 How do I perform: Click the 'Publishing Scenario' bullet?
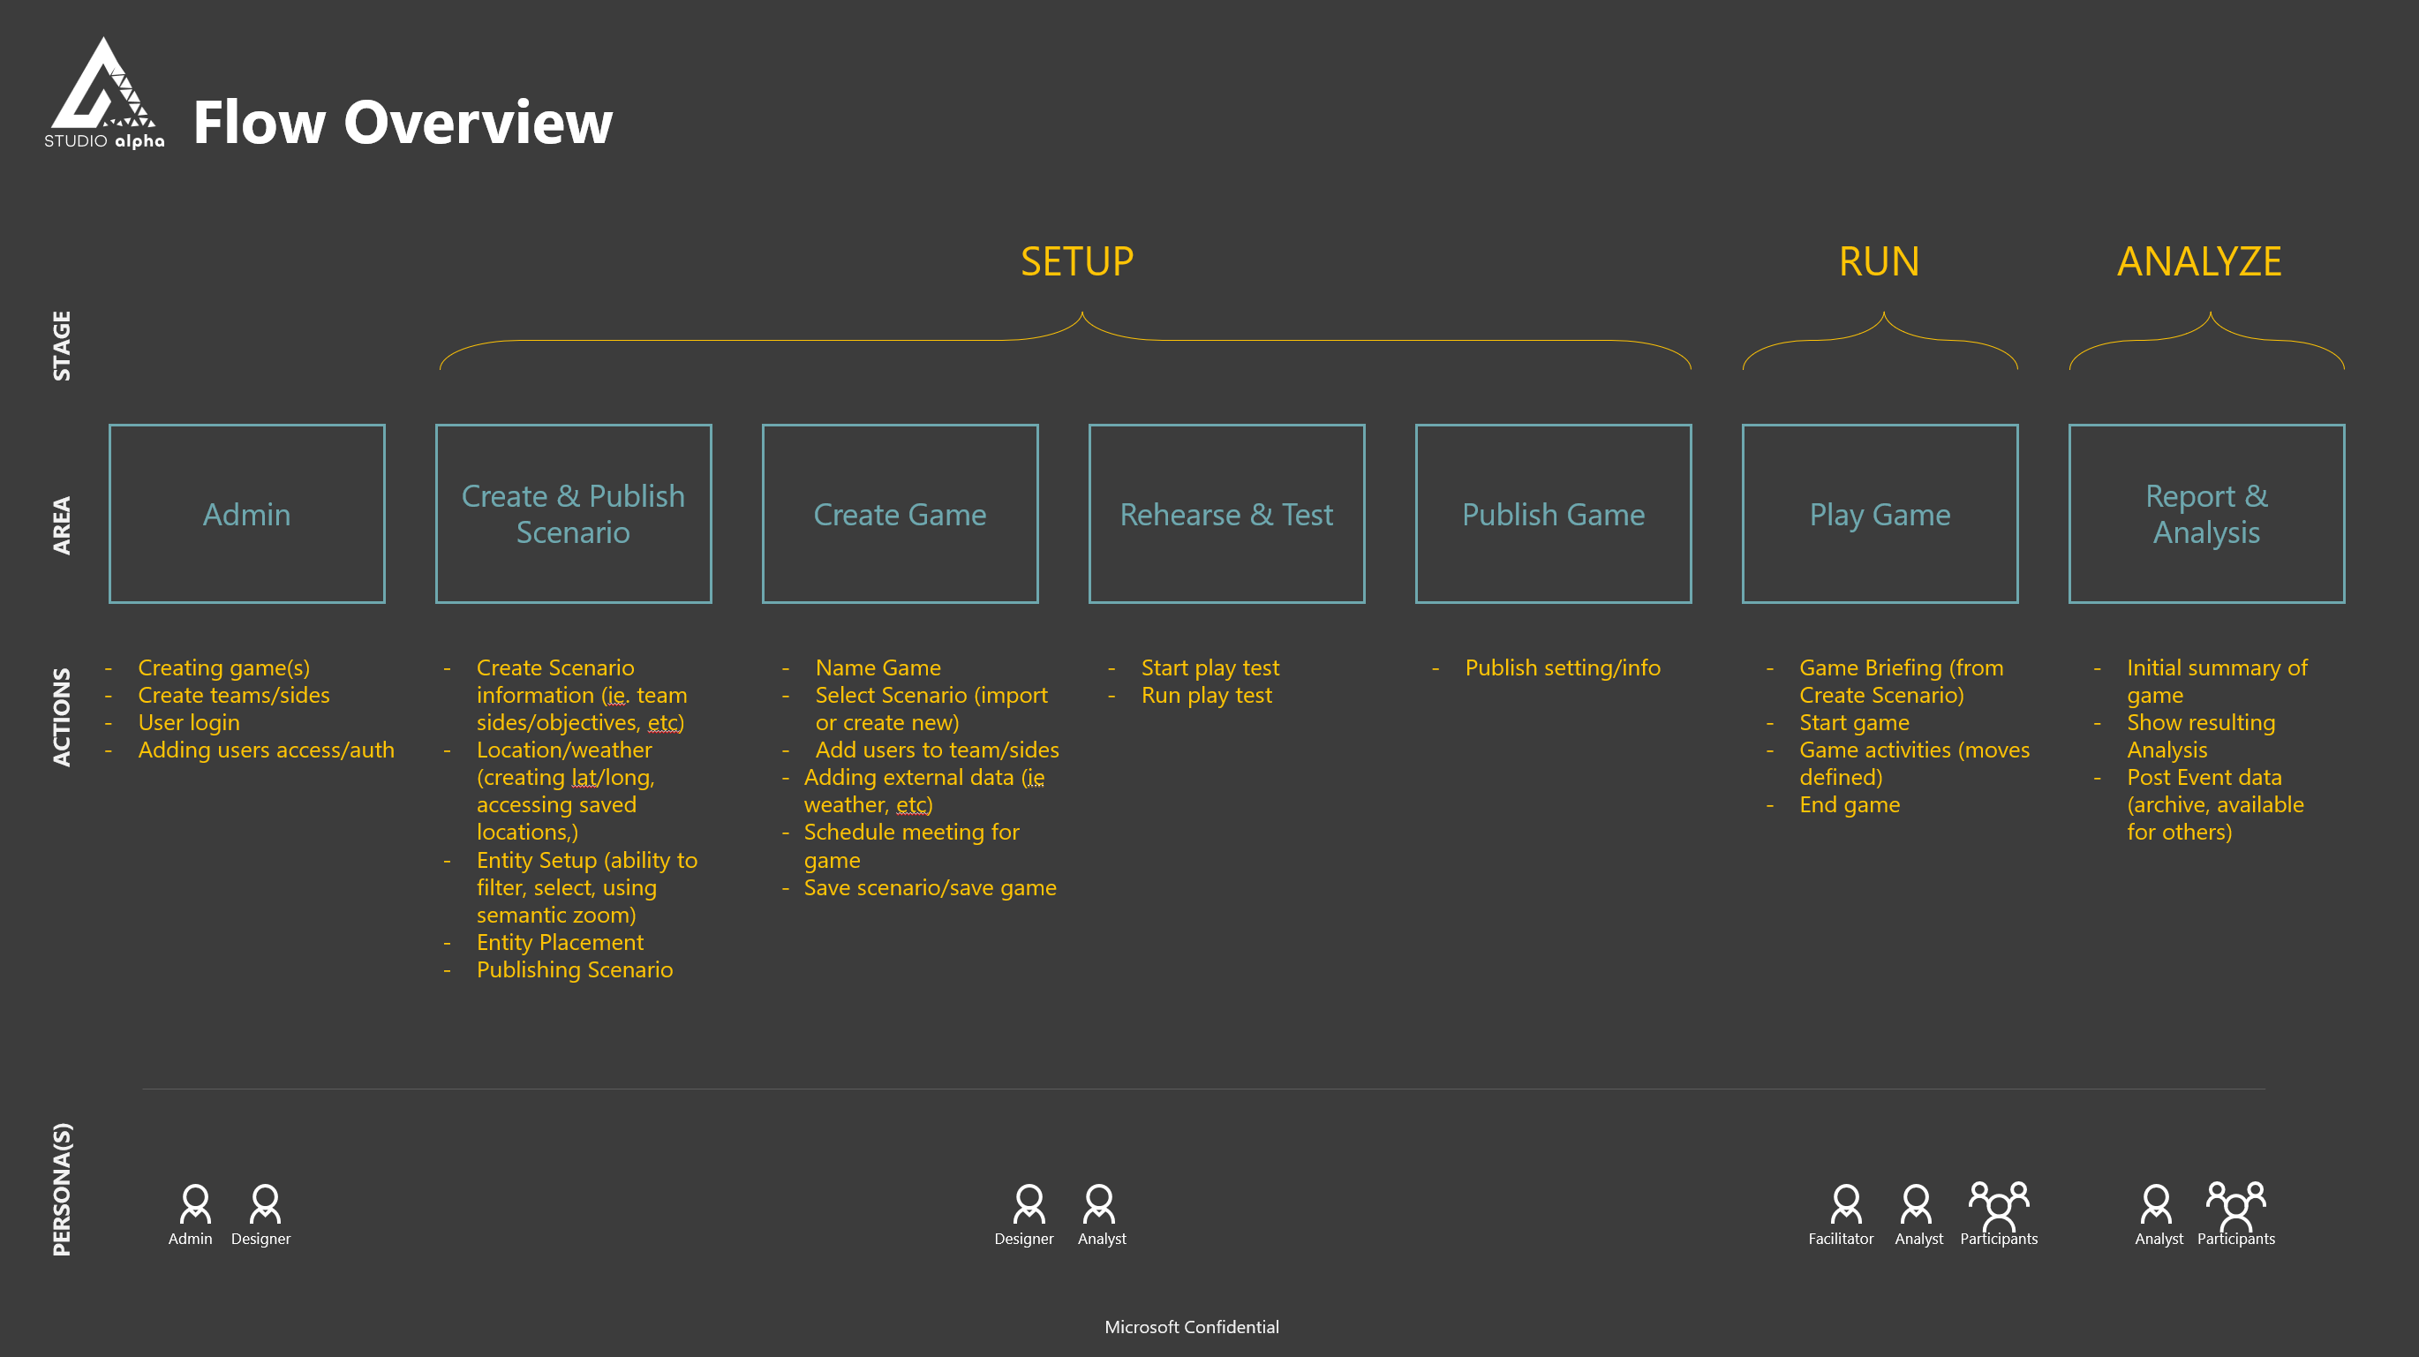pyautogui.click(x=575, y=969)
